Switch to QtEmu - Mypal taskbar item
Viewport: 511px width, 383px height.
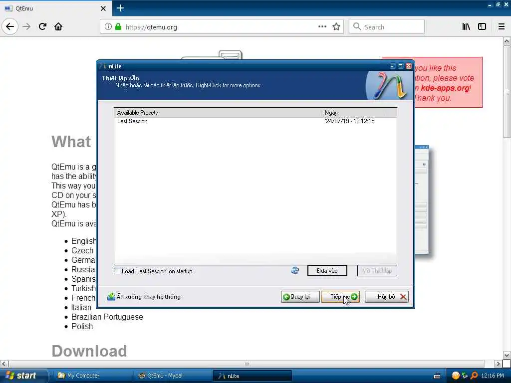(x=172, y=376)
